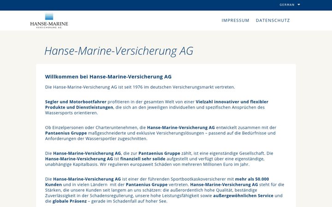The image size is (332, 207).
Task: Click bold text 'Segler und Motorbootfahrer'
Action: point(76,102)
